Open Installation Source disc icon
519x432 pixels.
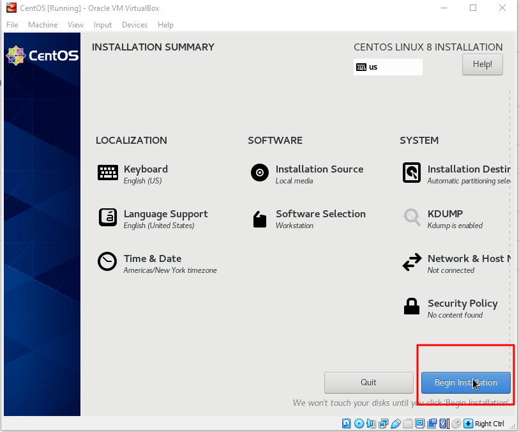(x=260, y=173)
